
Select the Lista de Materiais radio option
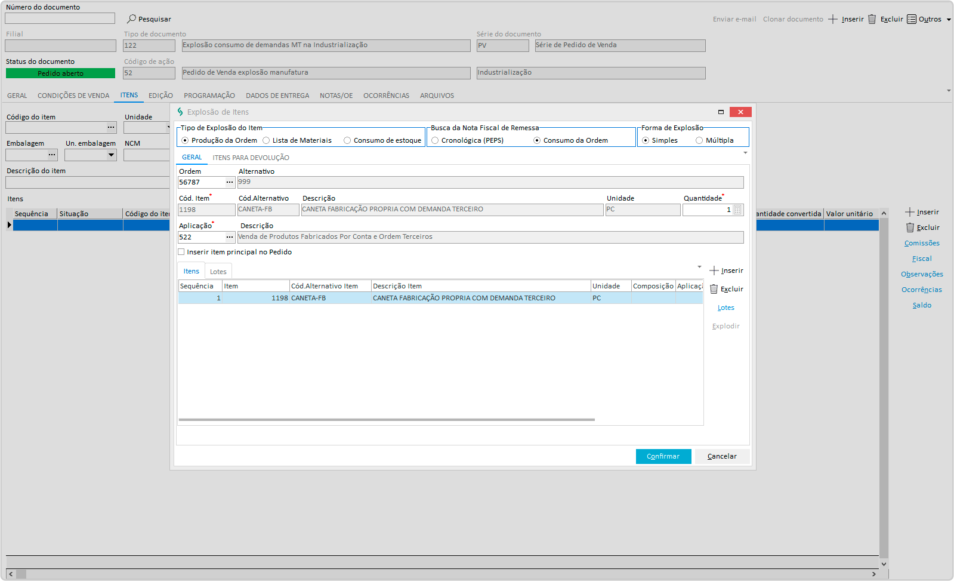click(x=266, y=140)
